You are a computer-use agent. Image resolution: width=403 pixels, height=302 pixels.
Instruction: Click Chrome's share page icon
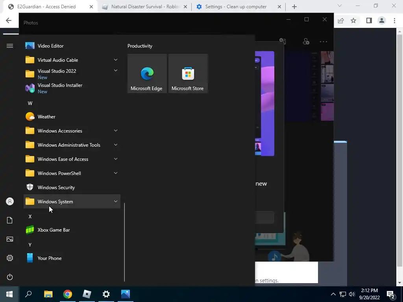pos(341,20)
